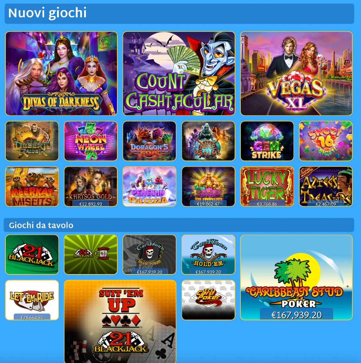Launch Aztec's Treasure game
The width and height of the screenshot is (361, 363).
coord(326,186)
